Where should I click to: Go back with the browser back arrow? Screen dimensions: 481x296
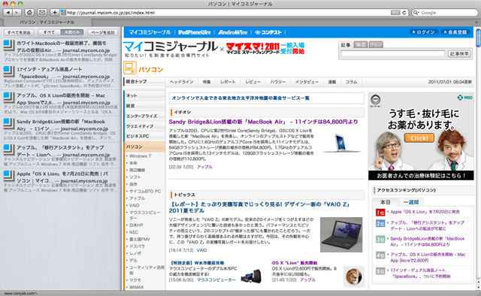click(8, 13)
